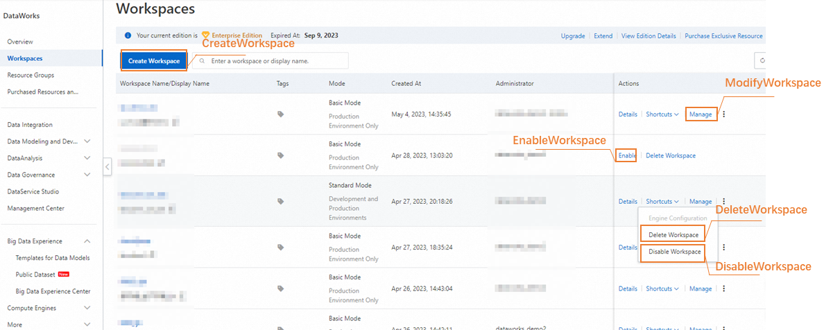This screenshot has height=330, width=833.
Task: Click Enable for the Apr 28 workspace
Action: (x=627, y=156)
